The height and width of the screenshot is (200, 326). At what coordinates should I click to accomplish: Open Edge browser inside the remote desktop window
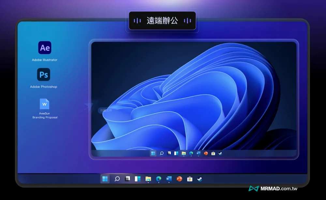(x=191, y=153)
